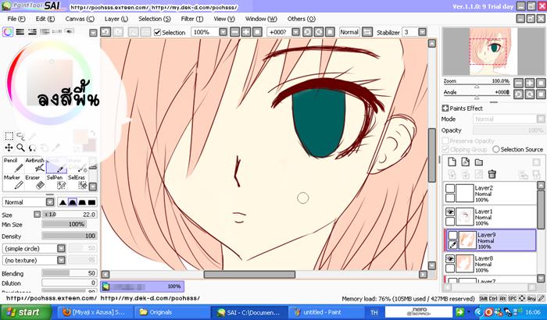Hide Layer1 using its eye icon
Image resolution: width=547 pixels, height=320 pixels.
click(450, 212)
